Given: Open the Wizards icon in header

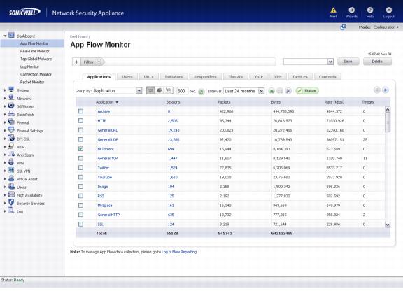Looking at the screenshot, I should tap(351, 10).
